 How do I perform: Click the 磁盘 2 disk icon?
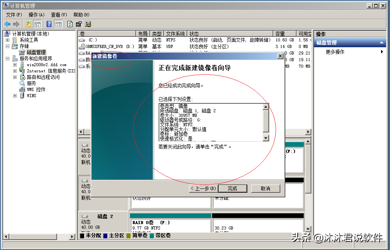point(85,216)
